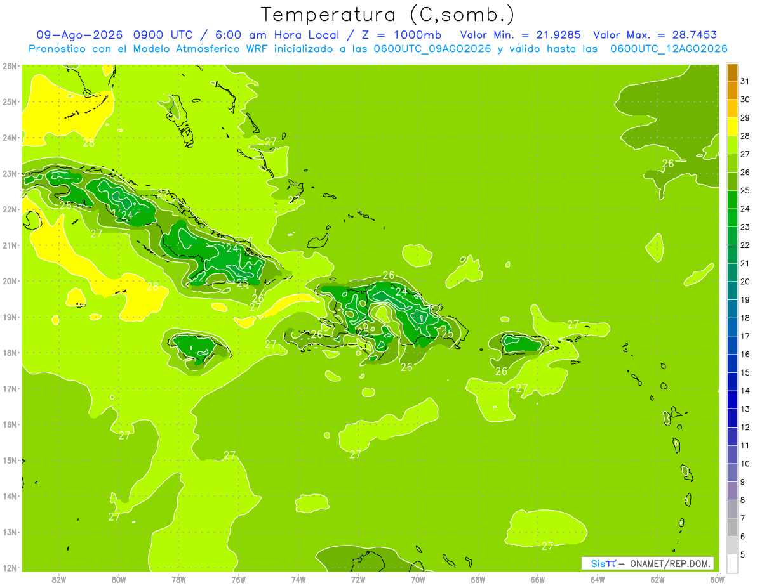
Task: Click the longitude axis label '74W'
Action: pyautogui.click(x=298, y=579)
